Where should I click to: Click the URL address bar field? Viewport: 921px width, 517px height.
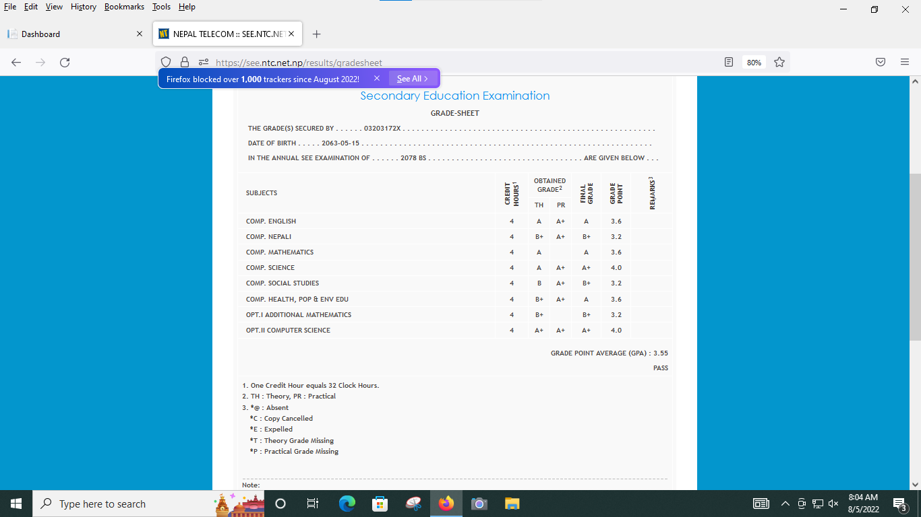point(458,63)
